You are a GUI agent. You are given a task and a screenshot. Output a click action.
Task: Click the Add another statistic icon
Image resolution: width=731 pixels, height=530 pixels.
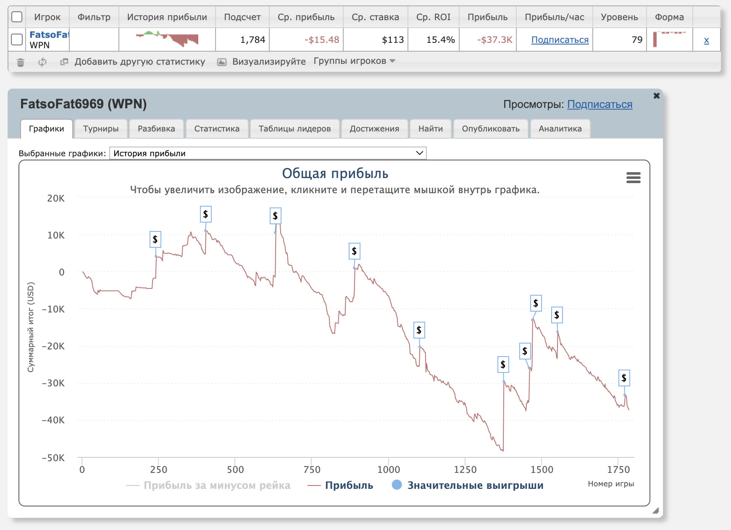pyautogui.click(x=64, y=62)
